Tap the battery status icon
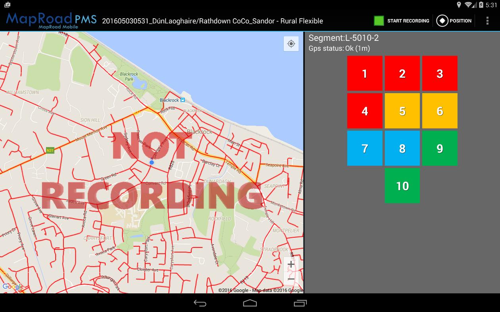The height and width of the screenshot is (312, 500). (481, 5)
